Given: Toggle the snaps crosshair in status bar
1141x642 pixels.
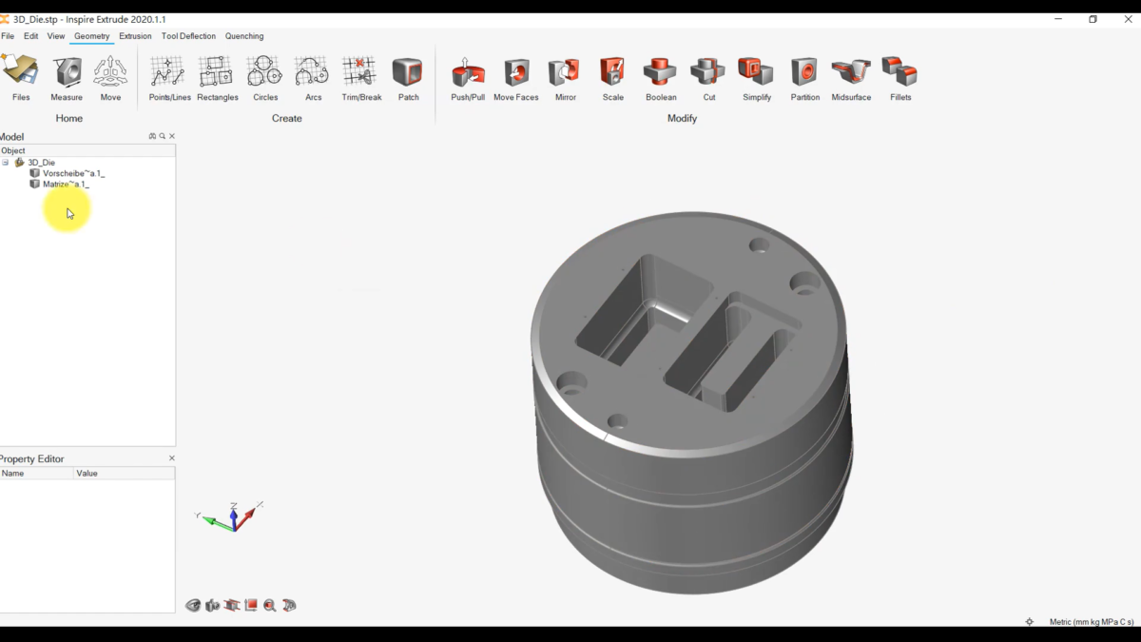Looking at the screenshot, I should (1029, 622).
